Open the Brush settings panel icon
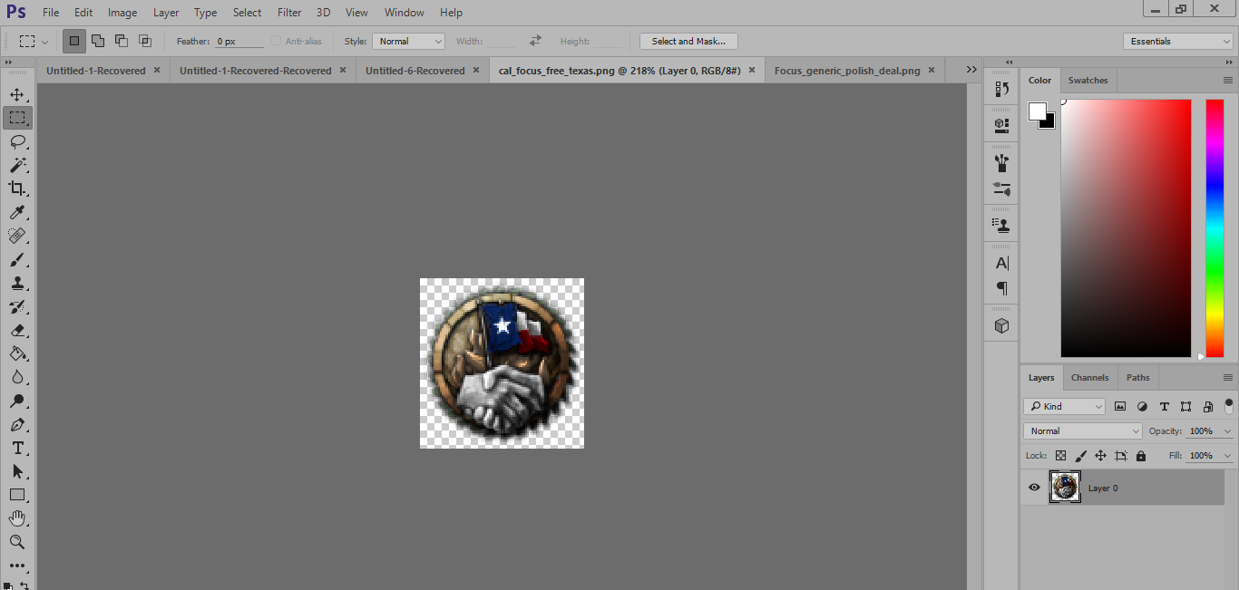Screen dimensions: 1239x590 tap(1002, 189)
